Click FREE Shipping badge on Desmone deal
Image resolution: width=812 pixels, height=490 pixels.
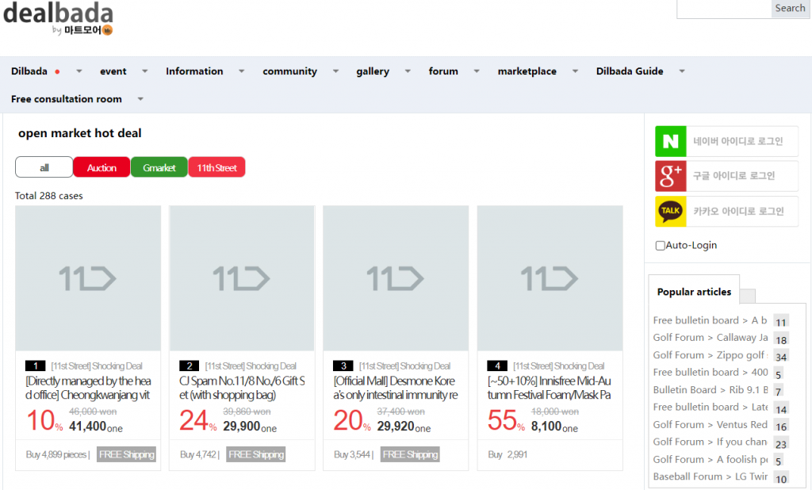(410, 454)
